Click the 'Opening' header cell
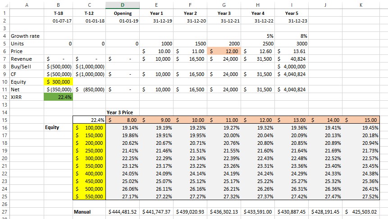The height and width of the screenshot is (219, 388). pos(123,13)
